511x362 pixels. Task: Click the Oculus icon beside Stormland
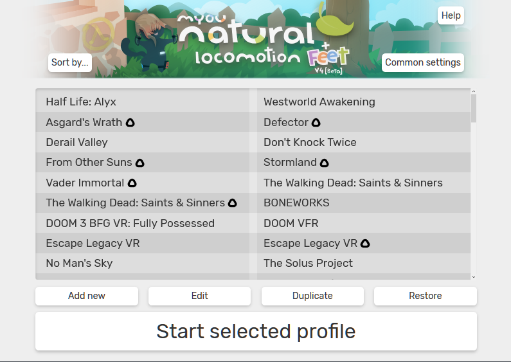pos(324,163)
